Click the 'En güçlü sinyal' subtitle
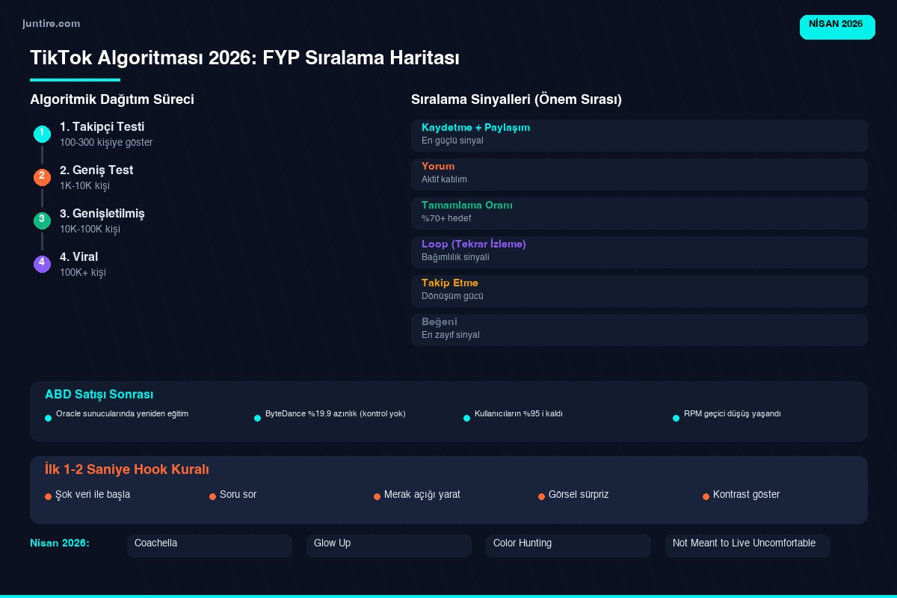 pyautogui.click(x=452, y=141)
